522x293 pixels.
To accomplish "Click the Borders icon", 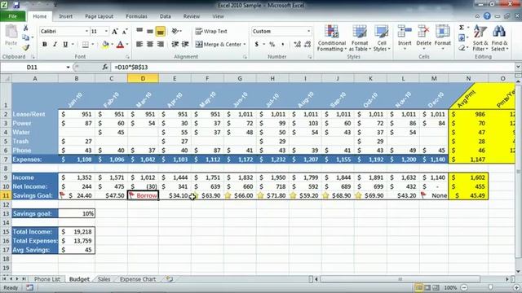I will 86,44.
